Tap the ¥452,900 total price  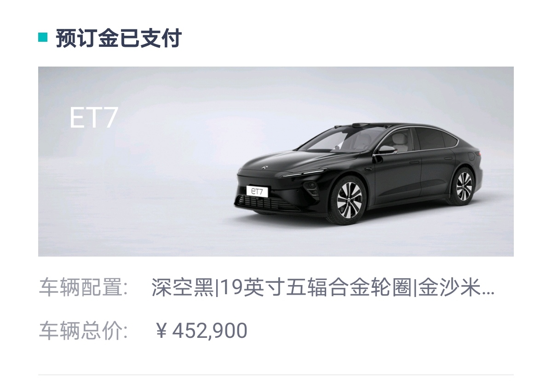tap(201, 331)
